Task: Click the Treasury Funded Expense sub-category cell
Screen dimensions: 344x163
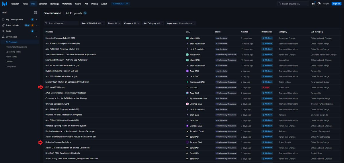Action: pyautogui.click(x=322, y=104)
